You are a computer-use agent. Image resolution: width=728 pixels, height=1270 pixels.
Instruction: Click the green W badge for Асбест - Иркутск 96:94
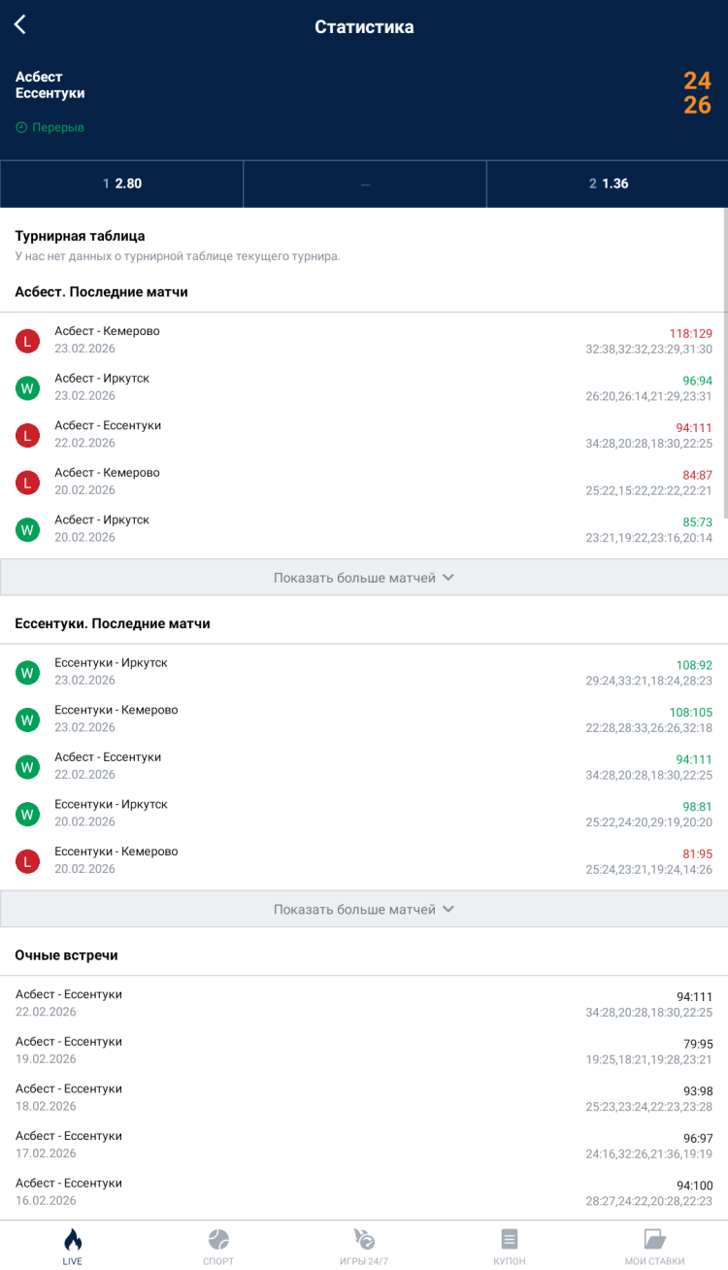click(27, 388)
